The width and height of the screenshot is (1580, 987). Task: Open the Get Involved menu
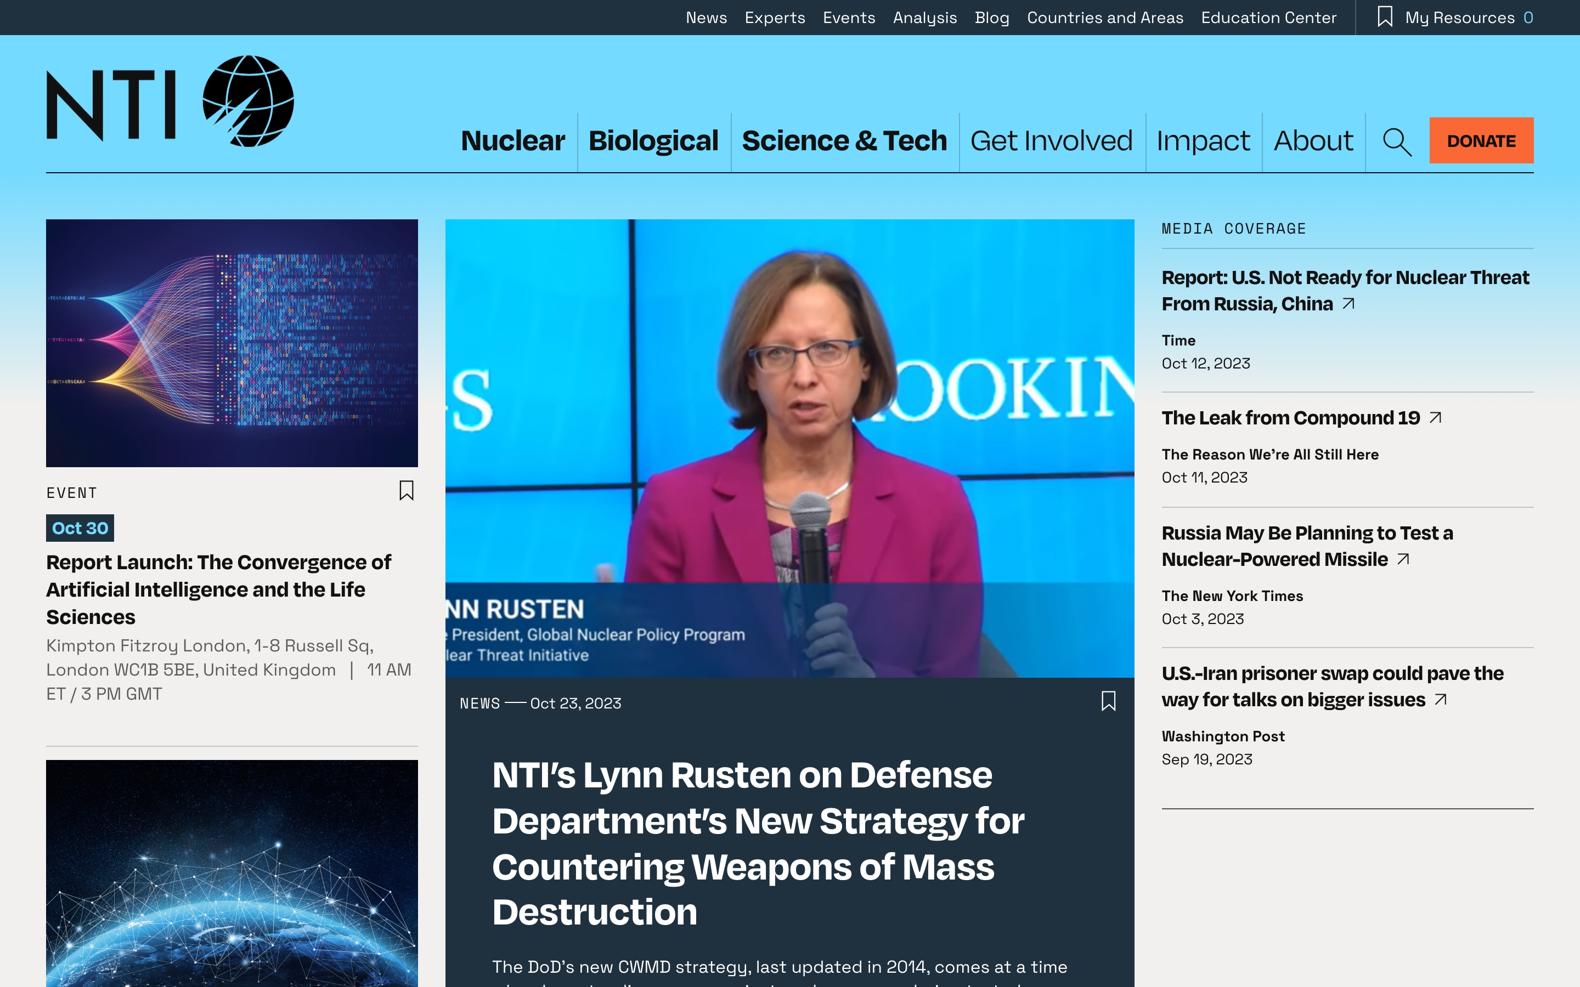tap(1051, 141)
